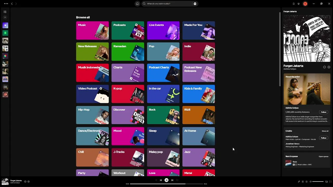Open the Music category tile
333x187 pixels.
click(x=92, y=30)
